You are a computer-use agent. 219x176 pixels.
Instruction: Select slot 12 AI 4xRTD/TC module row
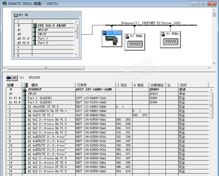click(107, 154)
